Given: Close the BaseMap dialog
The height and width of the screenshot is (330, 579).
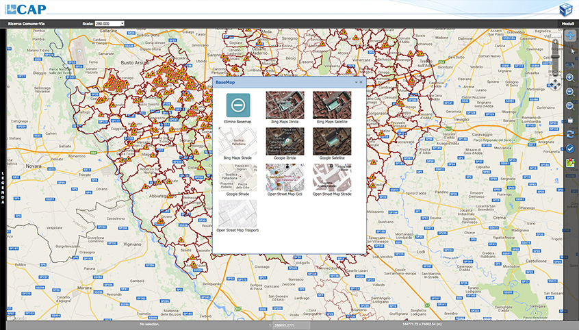Looking at the screenshot, I should pos(361,82).
